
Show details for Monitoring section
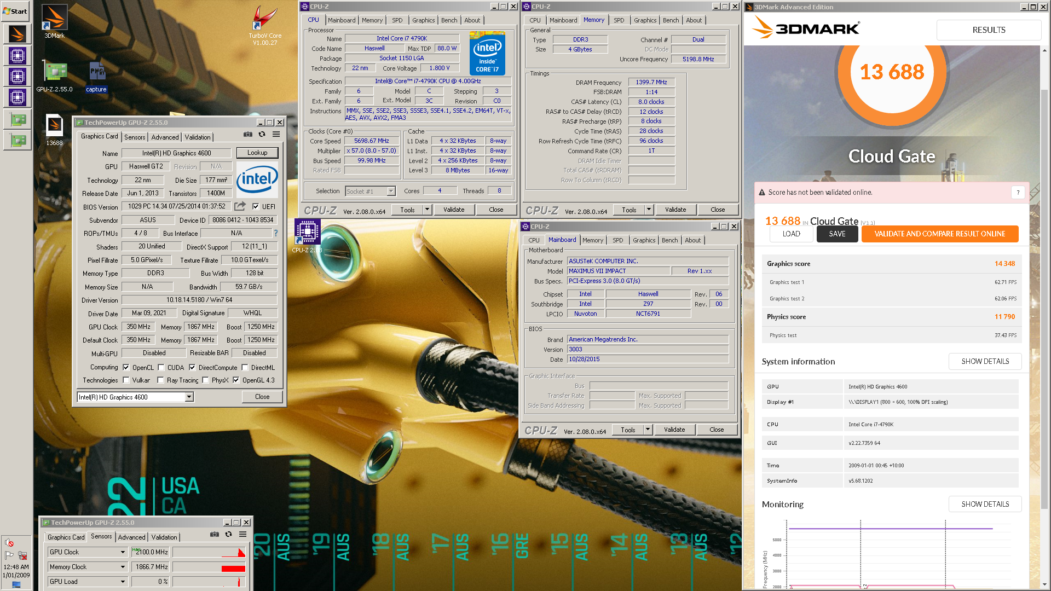(x=985, y=504)
